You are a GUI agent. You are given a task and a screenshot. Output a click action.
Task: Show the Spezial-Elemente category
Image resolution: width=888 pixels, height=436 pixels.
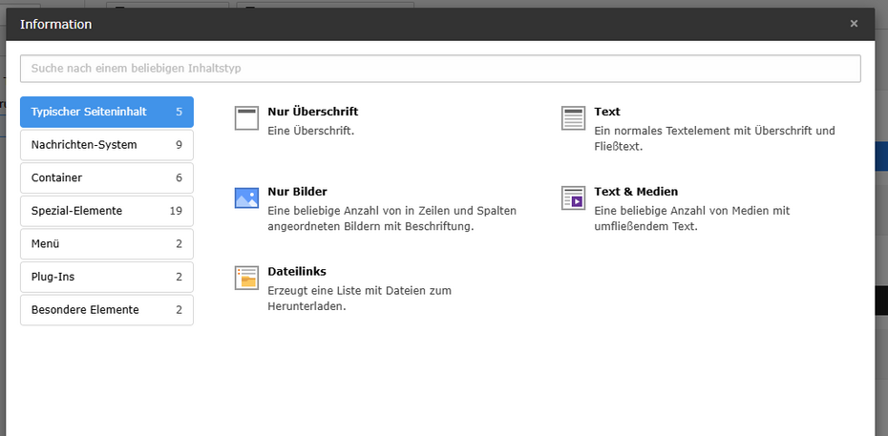click(x=106, y=211)
